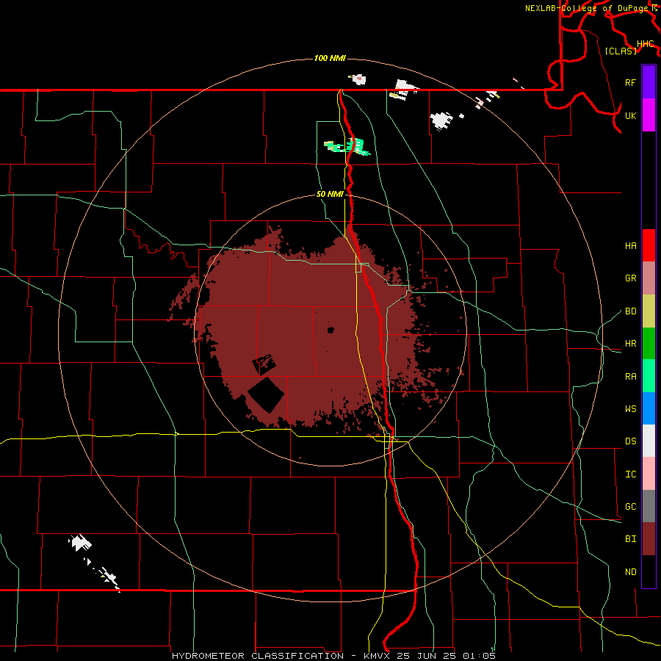This screenshot has height=661, width=661.
Task: Click the IC legend label
Action: coord(630,474)
